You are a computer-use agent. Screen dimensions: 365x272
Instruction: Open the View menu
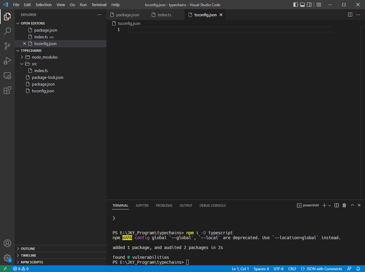tap(60, 5)
